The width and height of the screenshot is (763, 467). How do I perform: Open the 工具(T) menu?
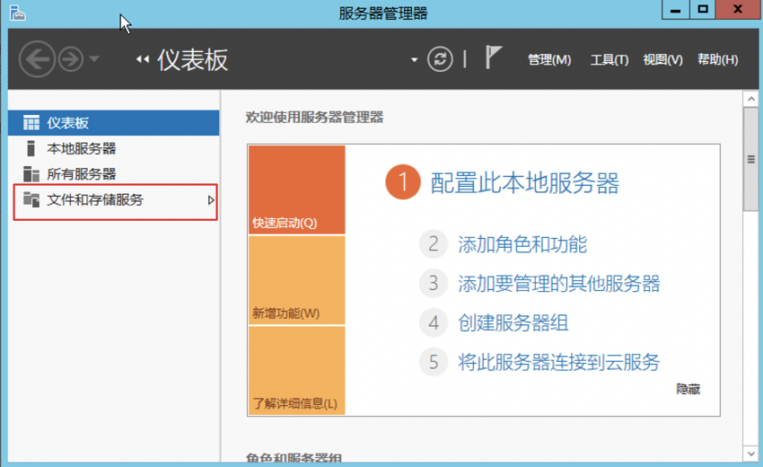pos(610,60)
